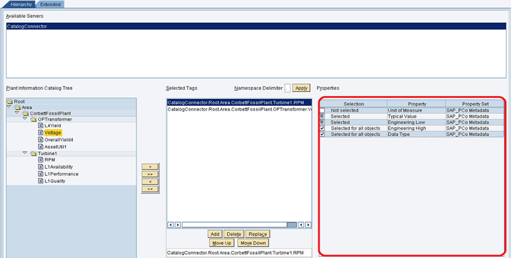Screen dimensions: 511x258
Task: Click the Root folder icon
Action: (10, 102)
